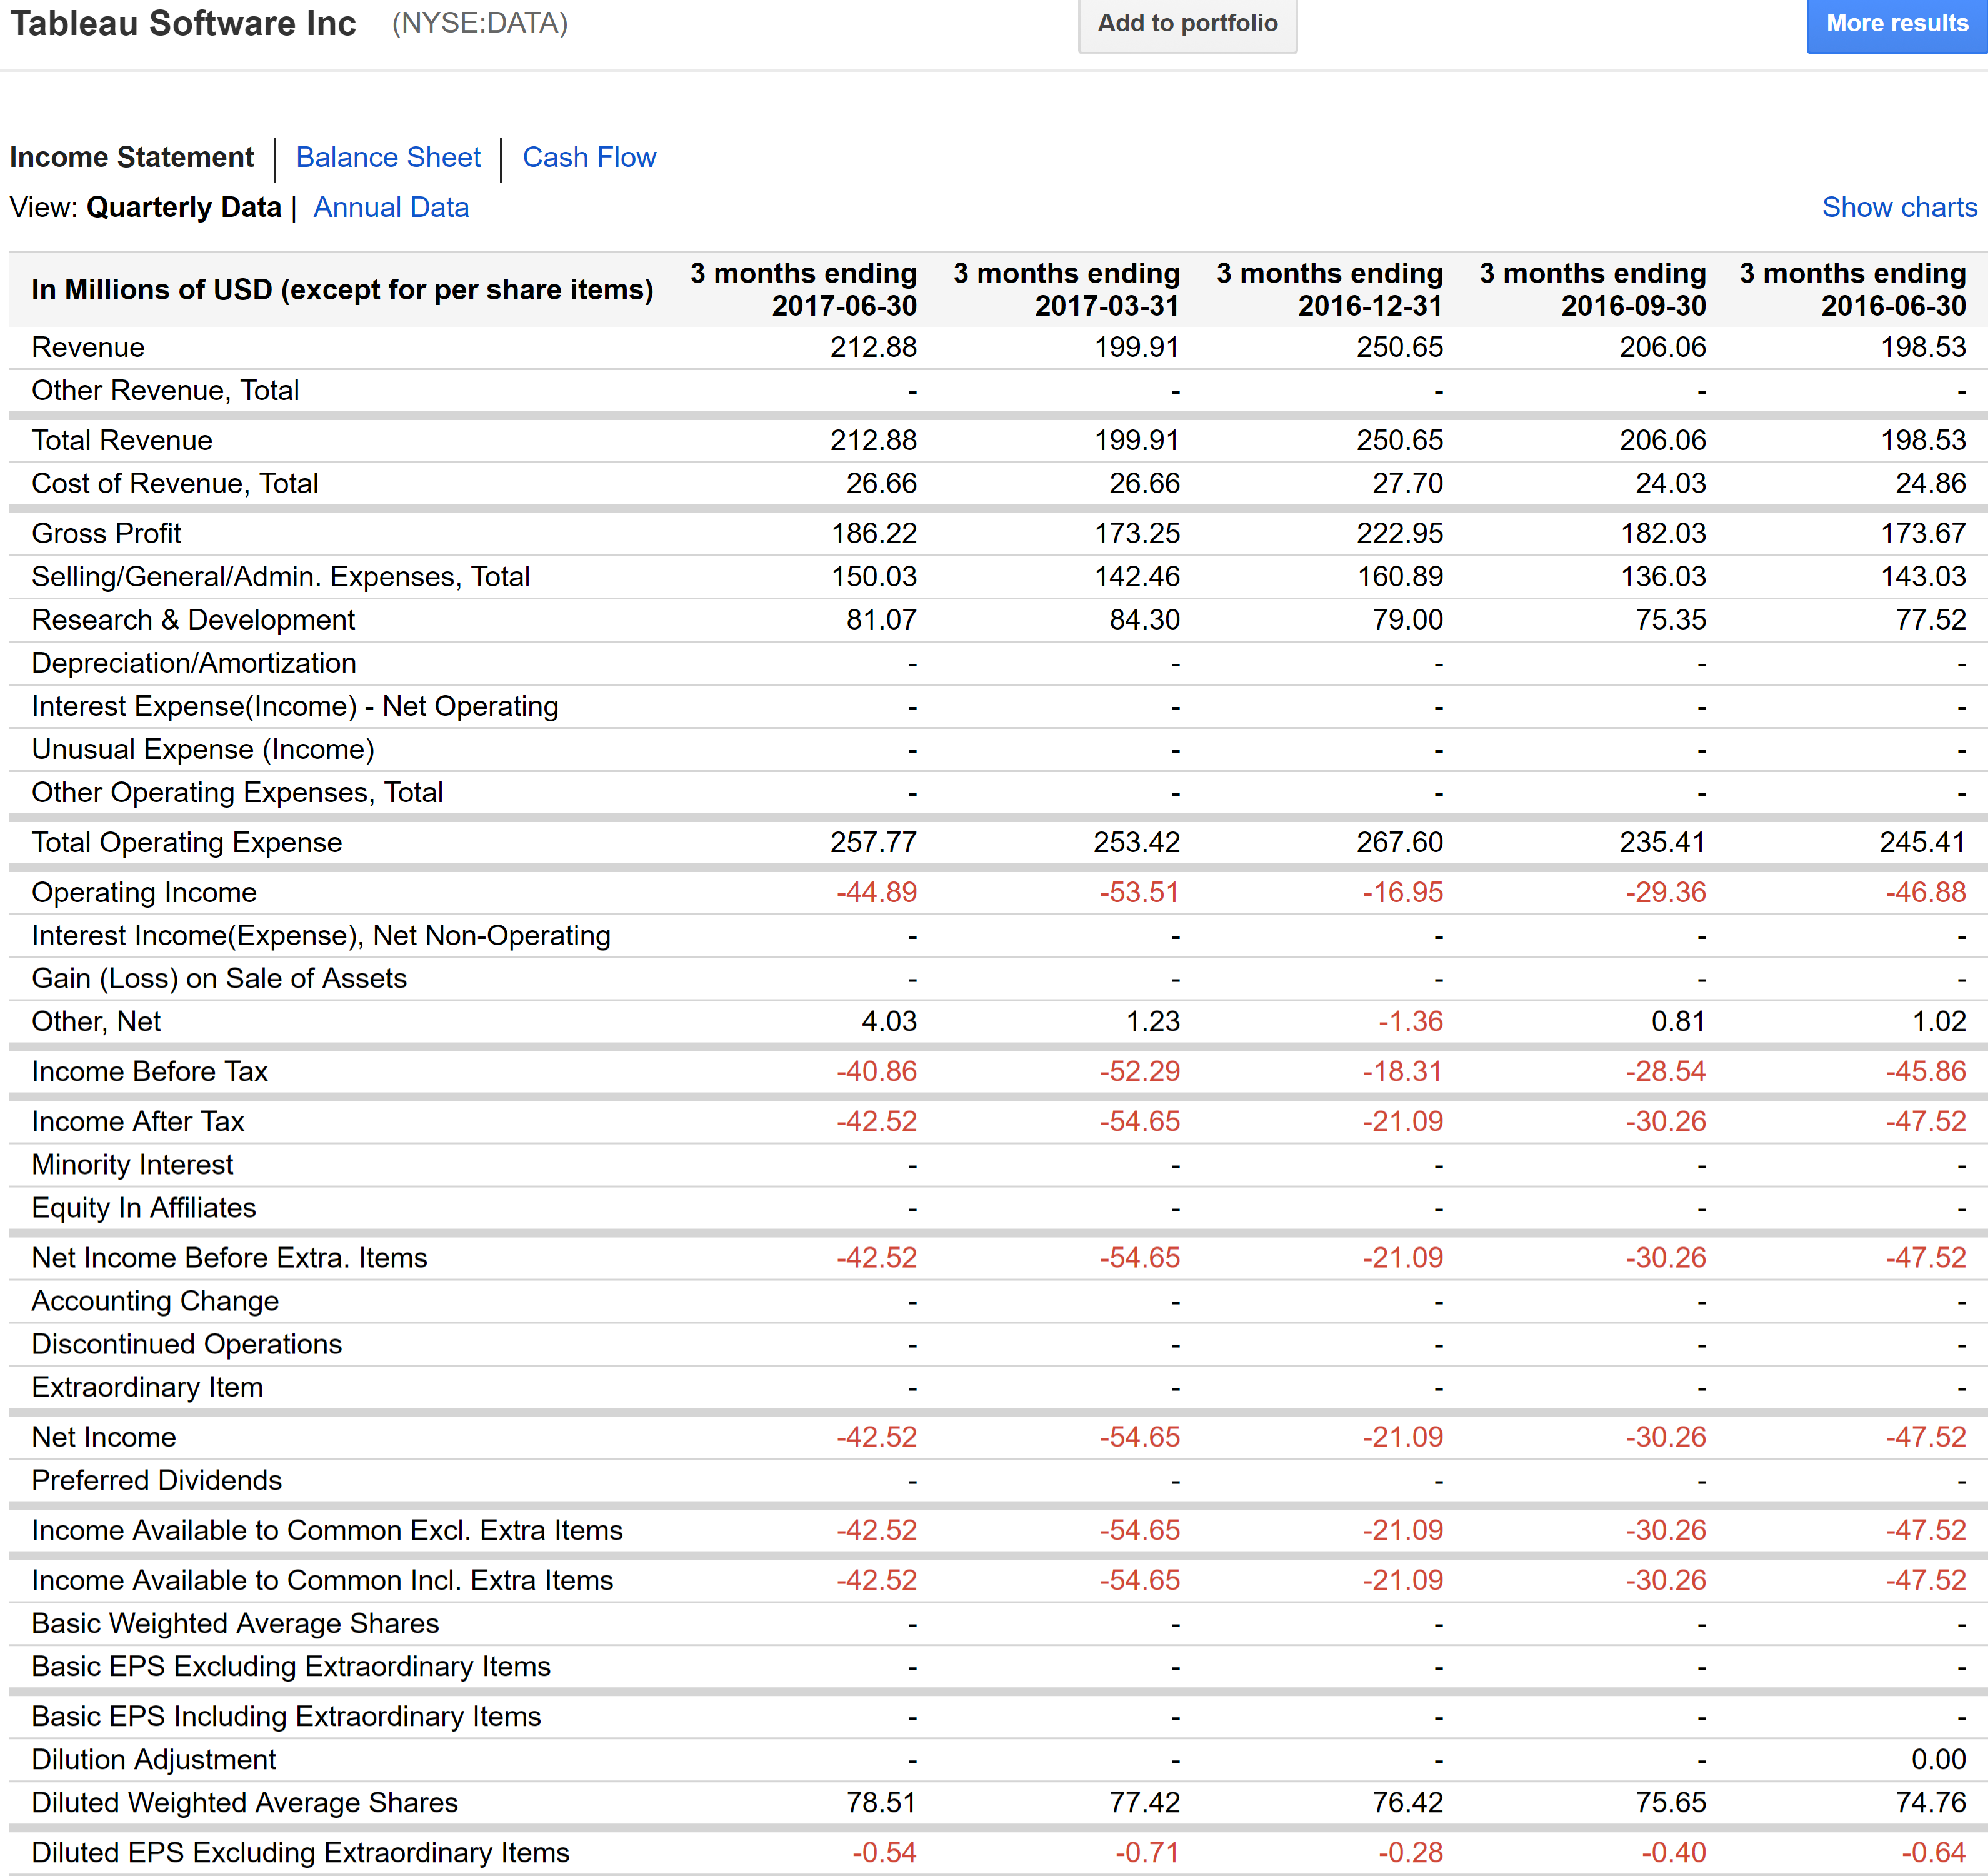This screenshot has width=1988, height=1876.
Task: Click Total Operating Expense value 267.60
Action: pyautogui.click(x=1399, y=843)
